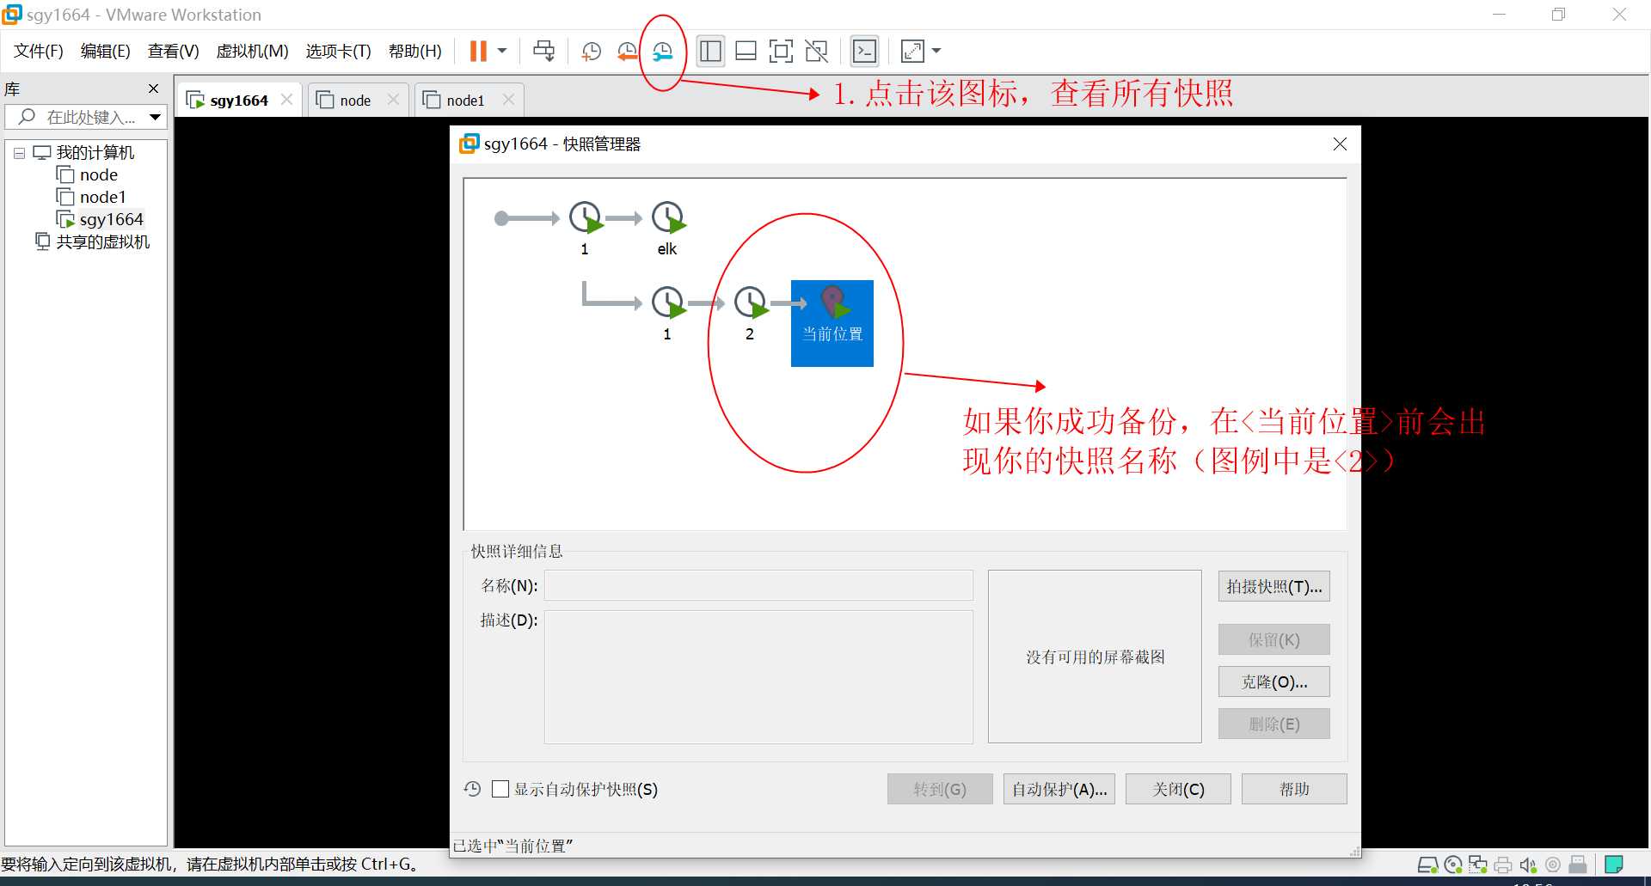The image size is (1651, 886).
Task: Click the network adapter status icon
Action: click(1478, 865)
